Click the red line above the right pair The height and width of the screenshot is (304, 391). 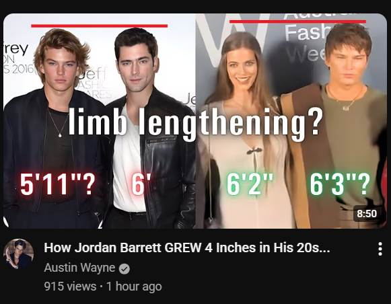pos(297,22)
